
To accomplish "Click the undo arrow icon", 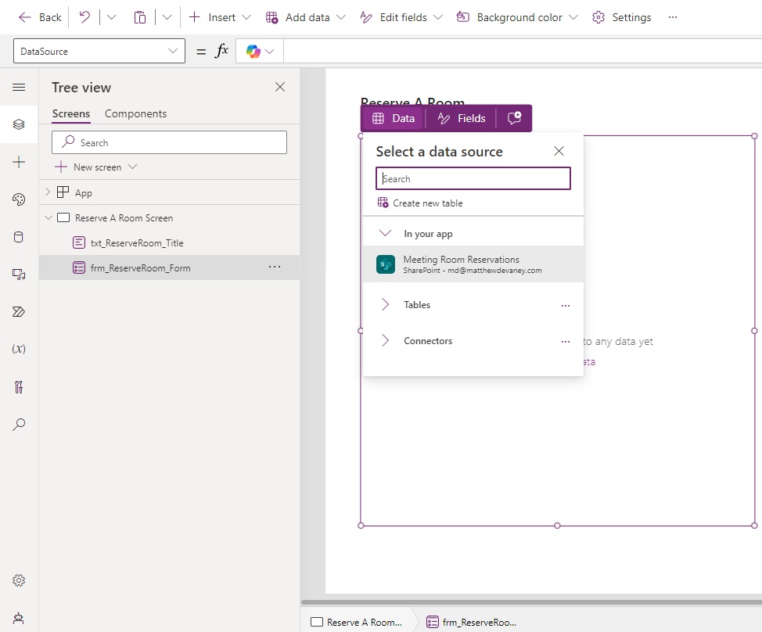I will 84,17.
